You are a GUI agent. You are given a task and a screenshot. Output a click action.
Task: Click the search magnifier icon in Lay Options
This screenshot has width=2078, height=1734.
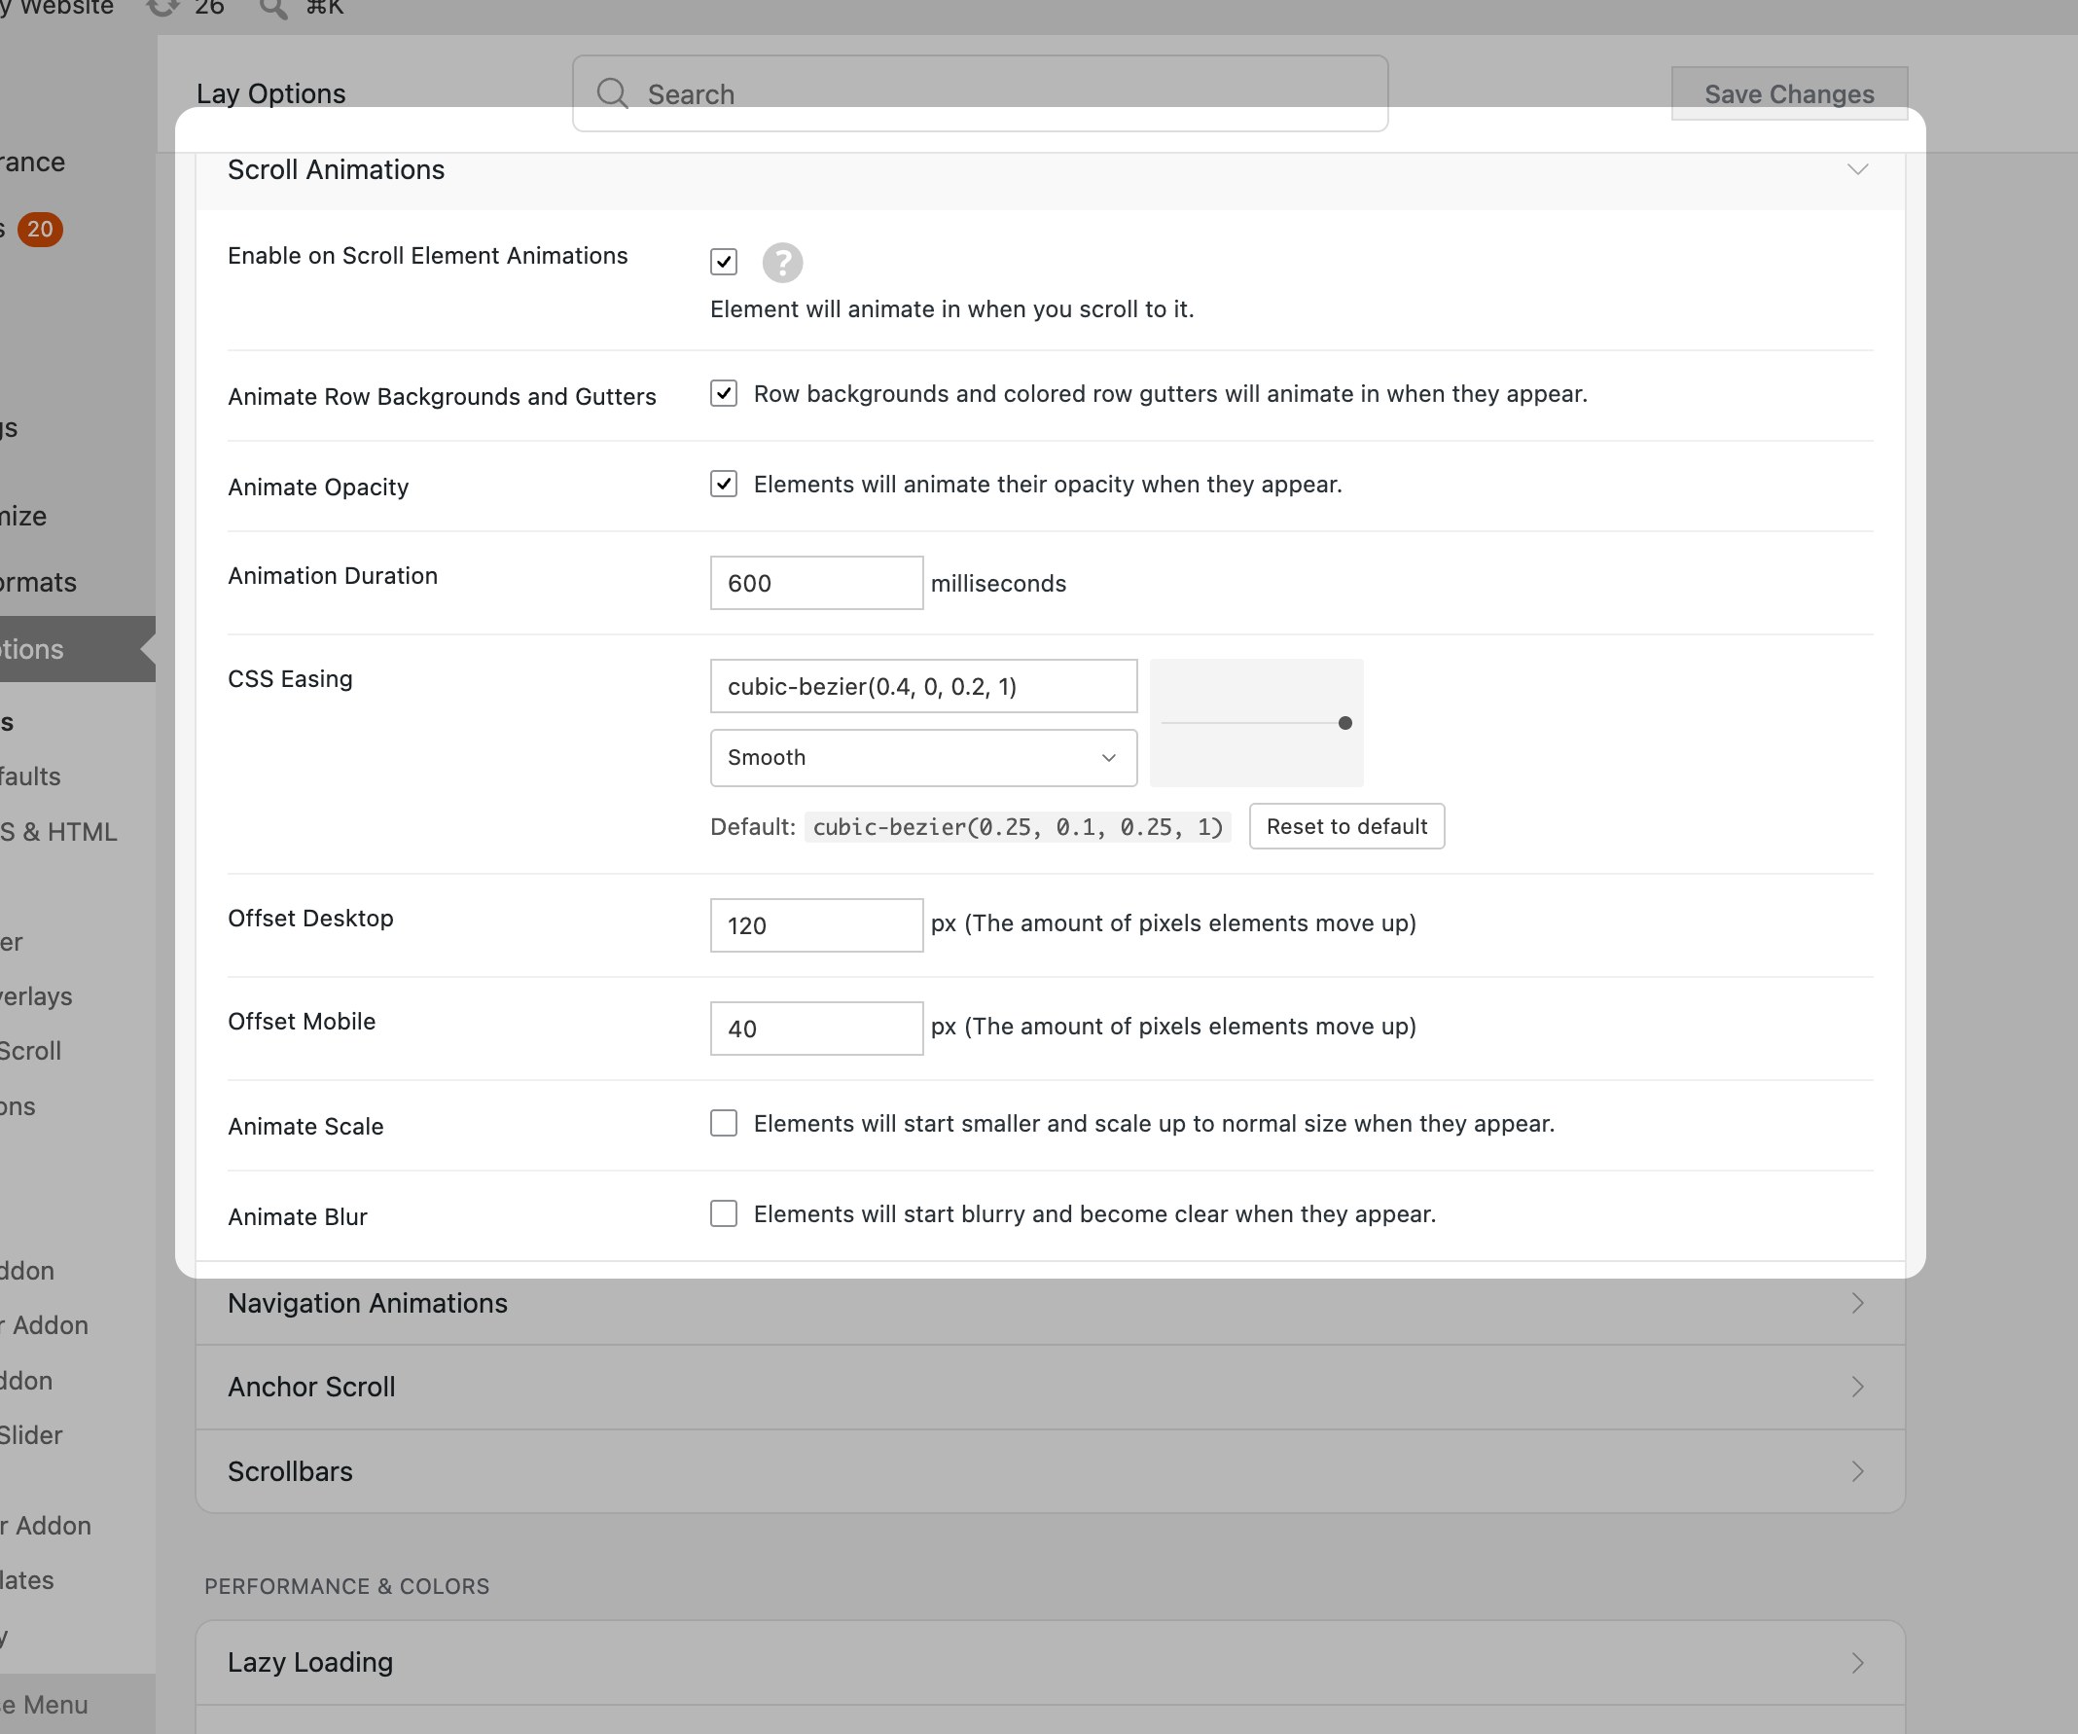coord(613,94)
